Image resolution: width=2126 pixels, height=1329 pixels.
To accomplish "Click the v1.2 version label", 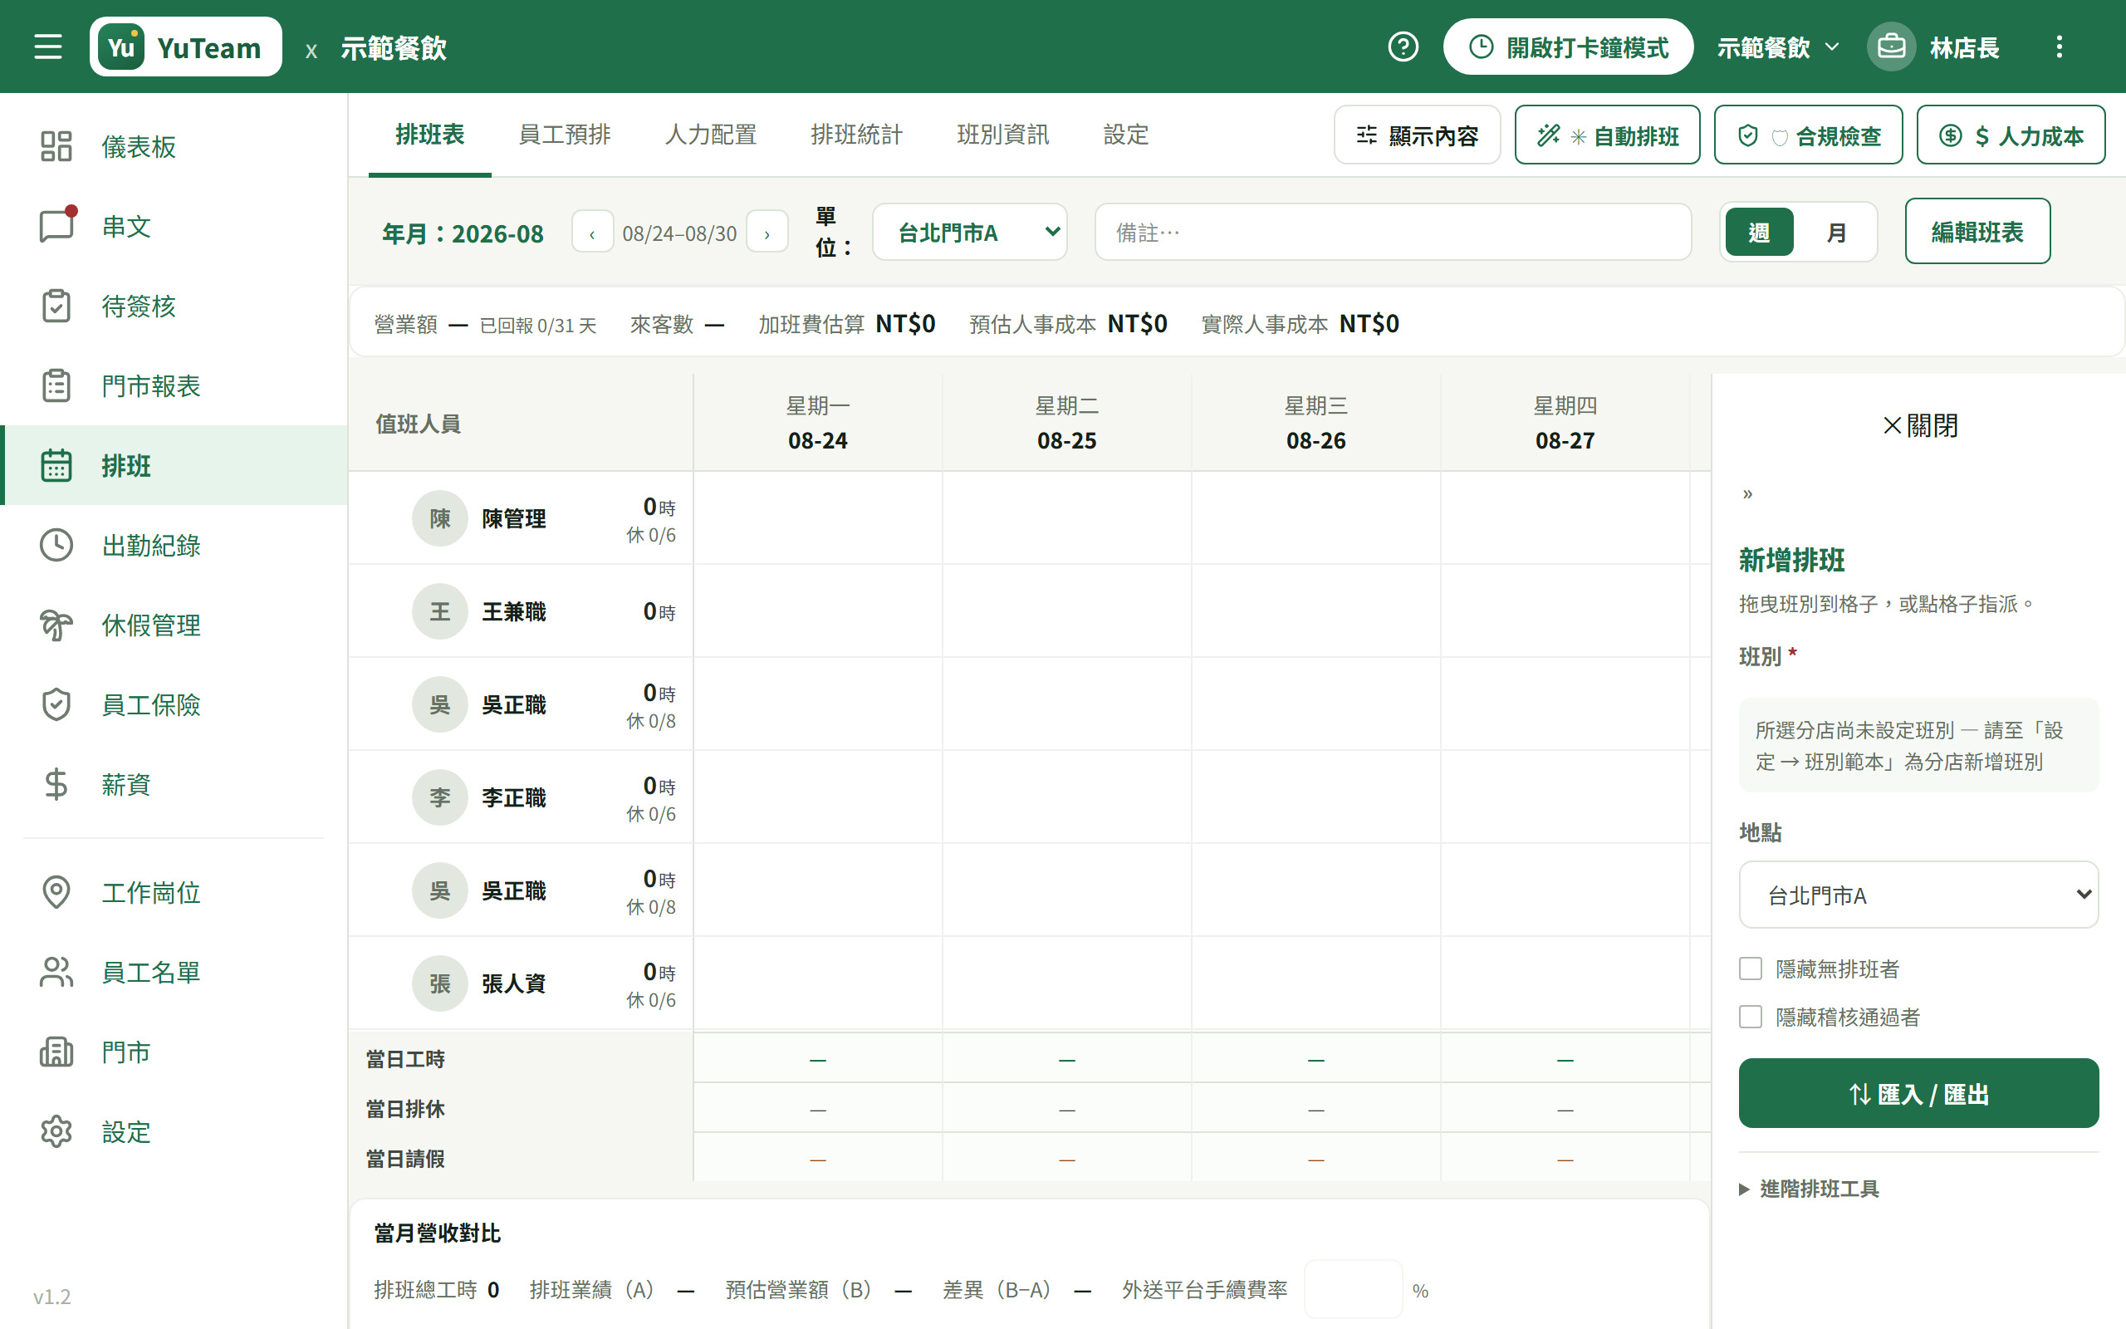I will tap(51, 1297).
